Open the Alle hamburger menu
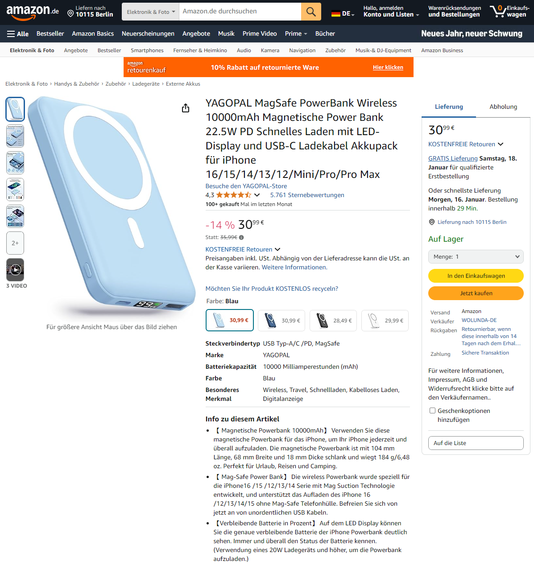The image size is (534, 565). point(18,34)
